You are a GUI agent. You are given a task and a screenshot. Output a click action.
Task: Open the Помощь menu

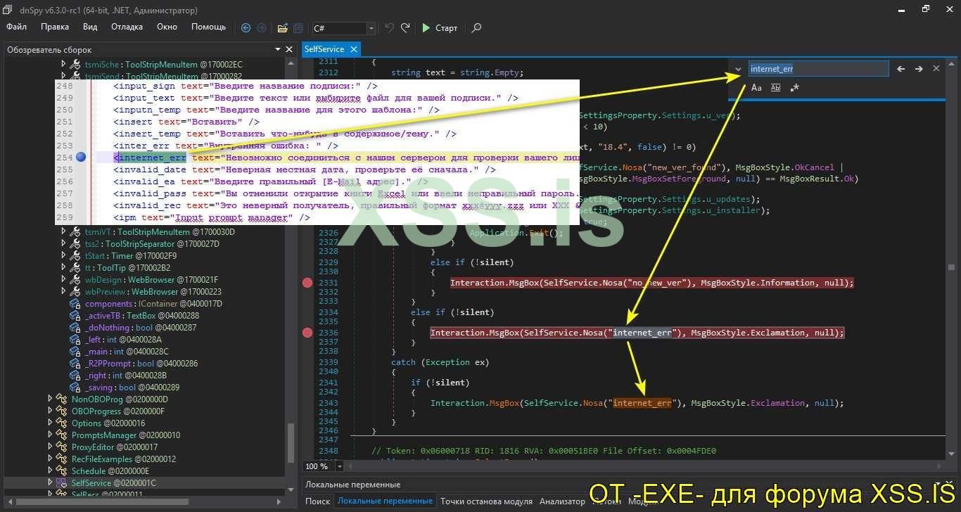(x=209, y=27)
